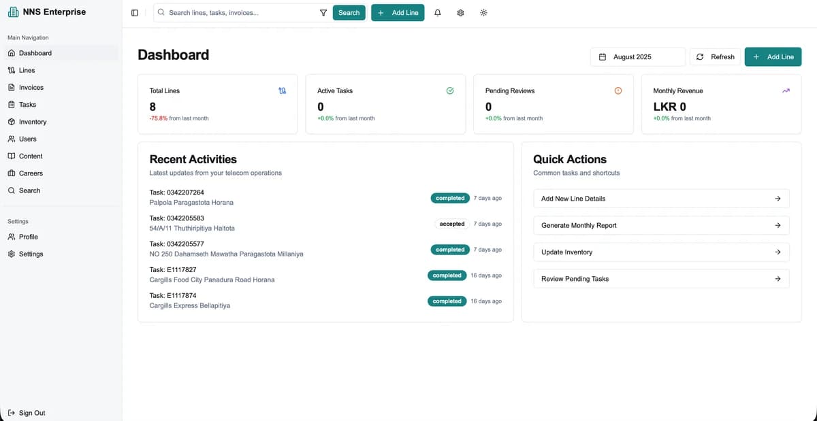Click the -75.8% from last month text

point(179,118)
